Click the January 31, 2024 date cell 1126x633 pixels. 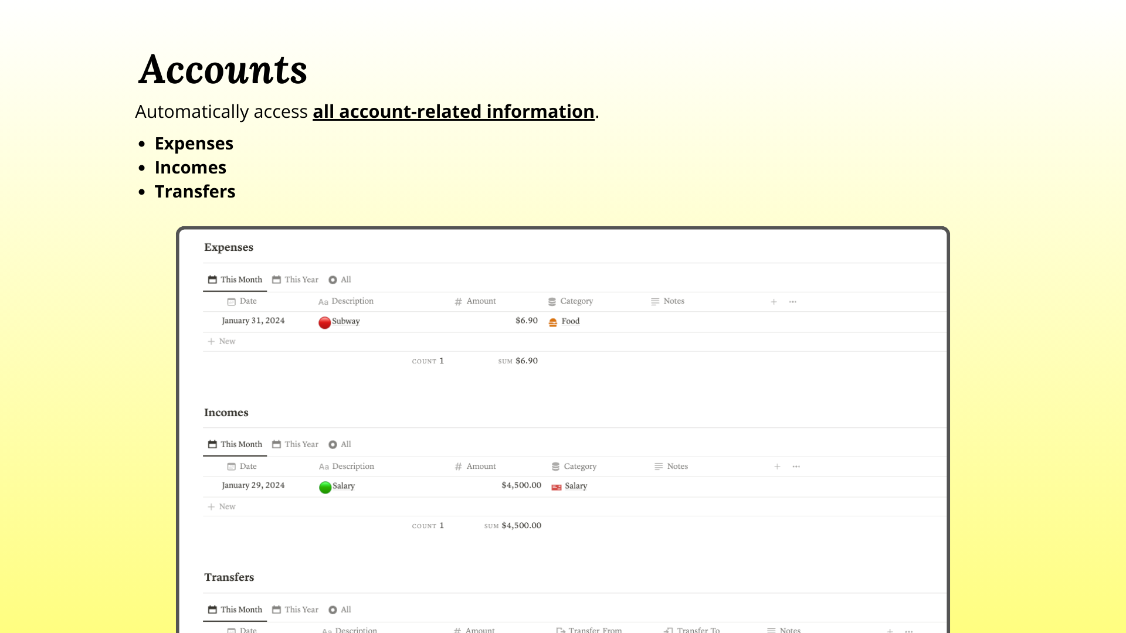[x=253, y=321]
